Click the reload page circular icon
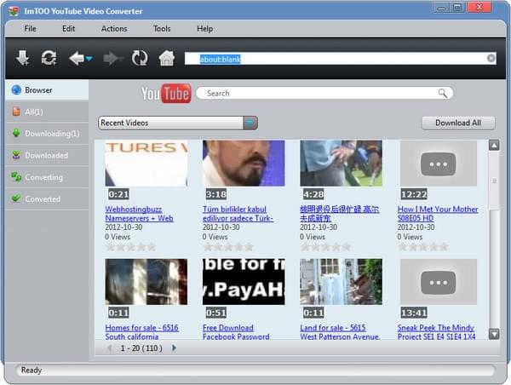 (x=140, y=59)
